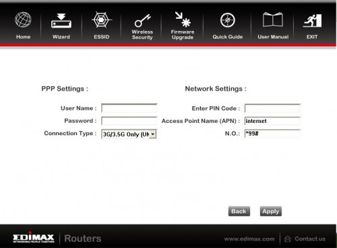Click the Connection Type label

pos(70,133)
